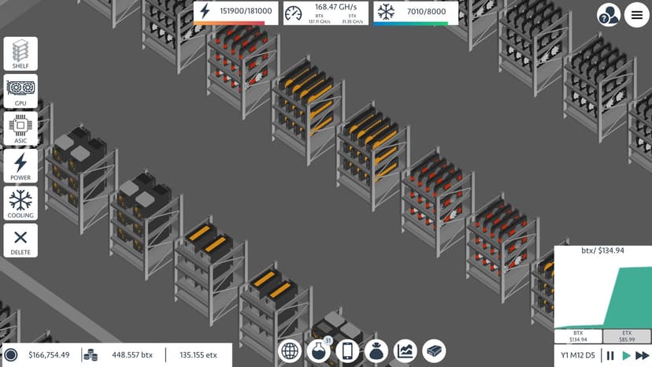Open the globe world map button
652x367 pixels.
(290, 350)
